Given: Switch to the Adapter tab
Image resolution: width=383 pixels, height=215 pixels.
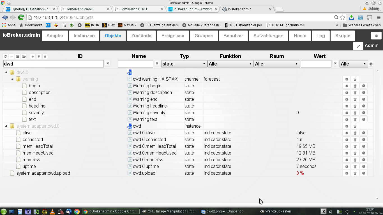Looking at the screenshot, I should point(55,36).
